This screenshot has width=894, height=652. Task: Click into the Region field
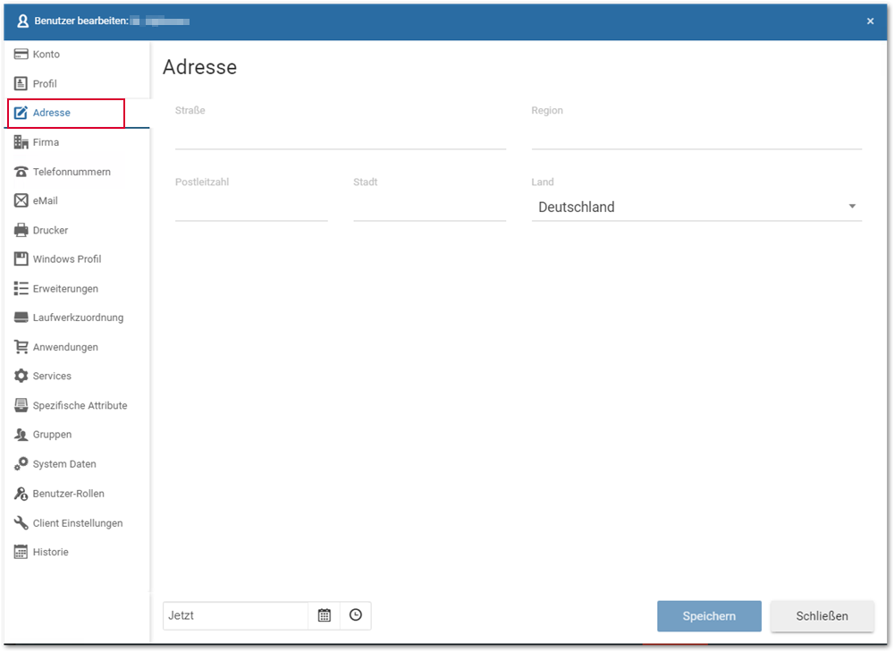click(x=696, y=136)
